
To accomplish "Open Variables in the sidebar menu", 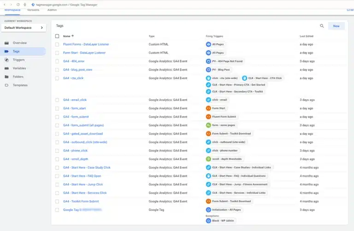I will point(19,68).
